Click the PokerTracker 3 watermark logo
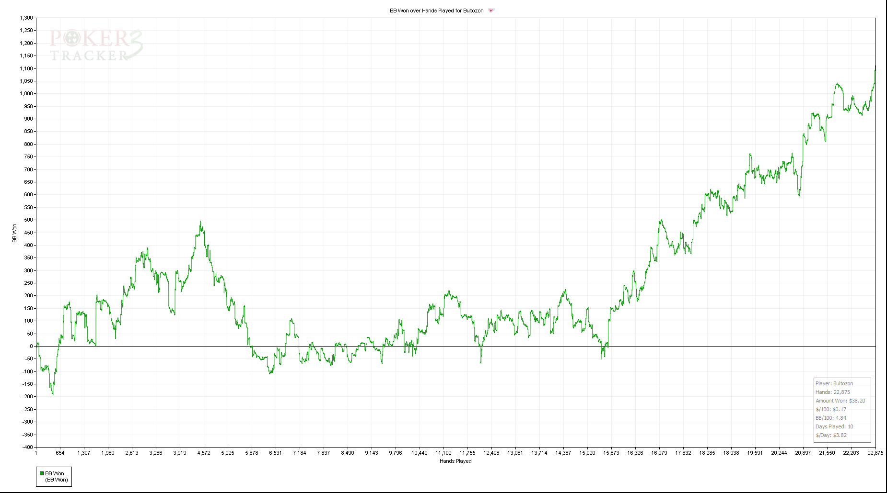 click(x=96, y=45)
